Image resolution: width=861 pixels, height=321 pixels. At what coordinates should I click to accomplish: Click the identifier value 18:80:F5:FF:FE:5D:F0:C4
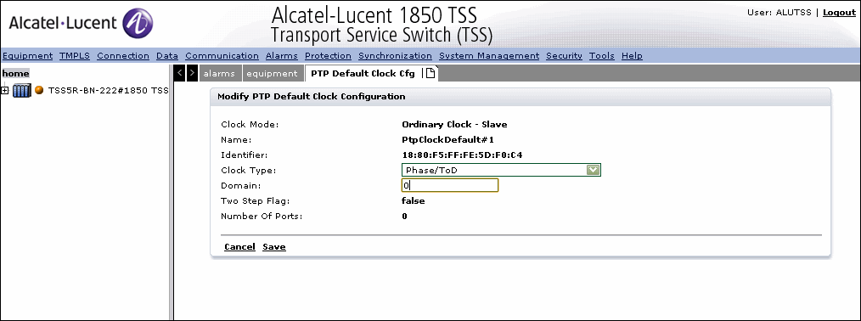462,155
